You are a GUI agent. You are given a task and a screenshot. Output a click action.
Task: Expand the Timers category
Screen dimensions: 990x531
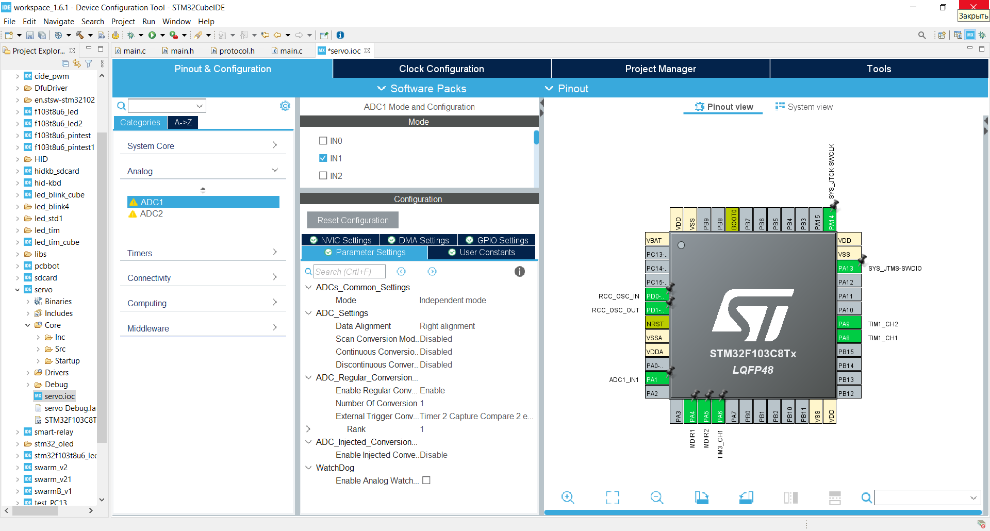tap(203, 253)
